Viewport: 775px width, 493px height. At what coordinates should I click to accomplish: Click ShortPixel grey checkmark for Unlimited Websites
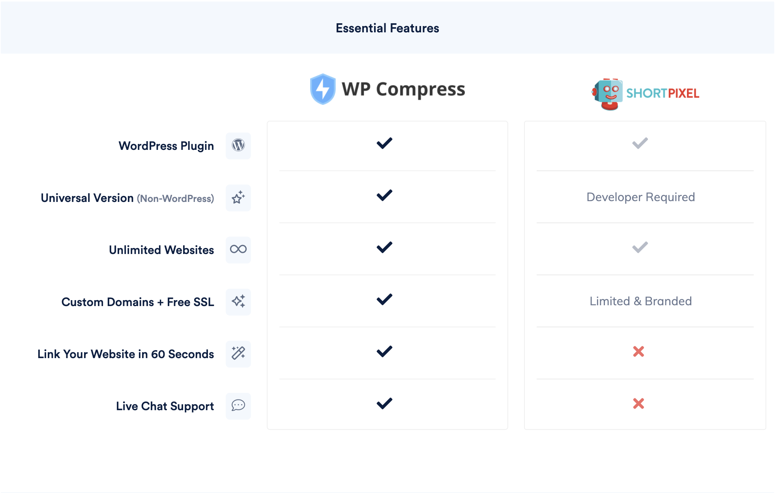pos(640,247)
